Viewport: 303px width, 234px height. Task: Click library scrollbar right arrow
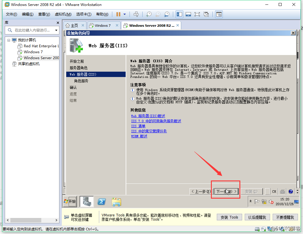coord(56,220)
